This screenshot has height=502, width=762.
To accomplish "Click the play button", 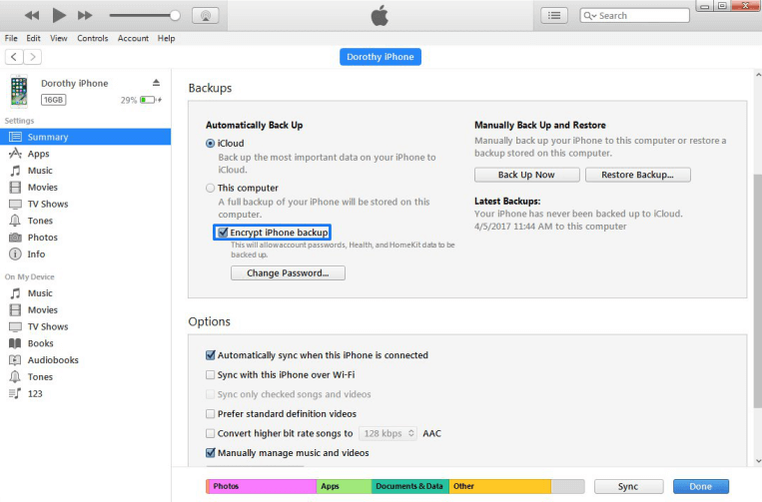I will [x=59, y=16].
